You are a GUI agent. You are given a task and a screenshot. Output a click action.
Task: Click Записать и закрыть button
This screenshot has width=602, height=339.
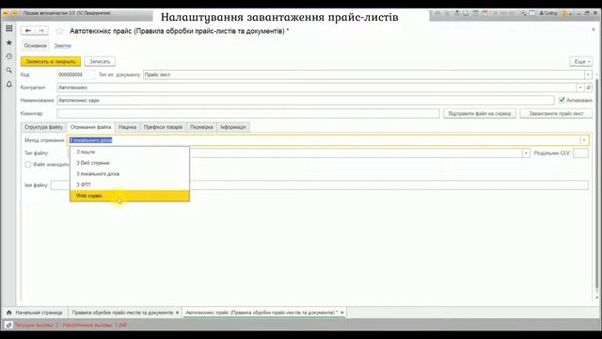tap(51, 61)
